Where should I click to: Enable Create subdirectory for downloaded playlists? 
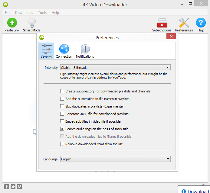62,91
